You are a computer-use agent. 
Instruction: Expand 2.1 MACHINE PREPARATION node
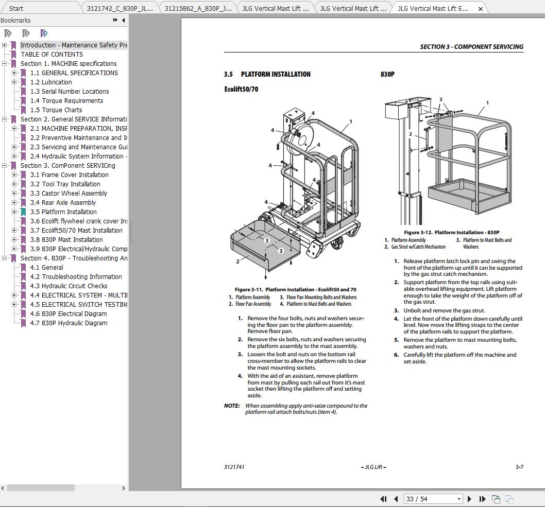pos(14,129)
